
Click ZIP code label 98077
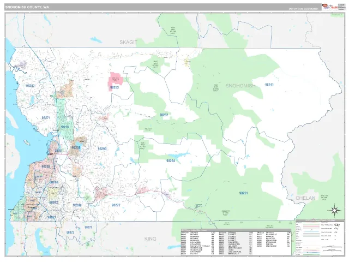click(88, 228)
